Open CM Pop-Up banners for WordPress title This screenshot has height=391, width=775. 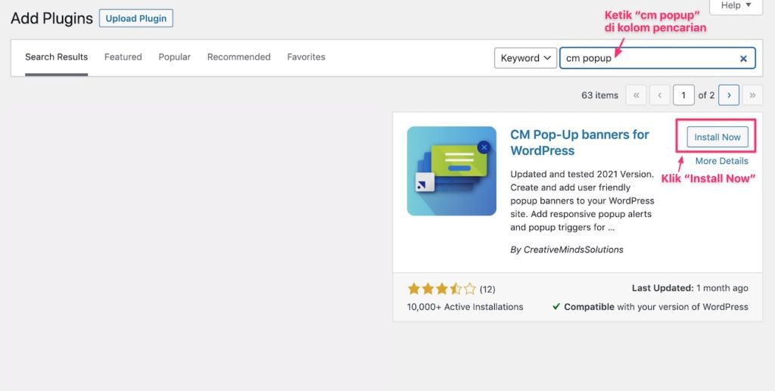580,142
